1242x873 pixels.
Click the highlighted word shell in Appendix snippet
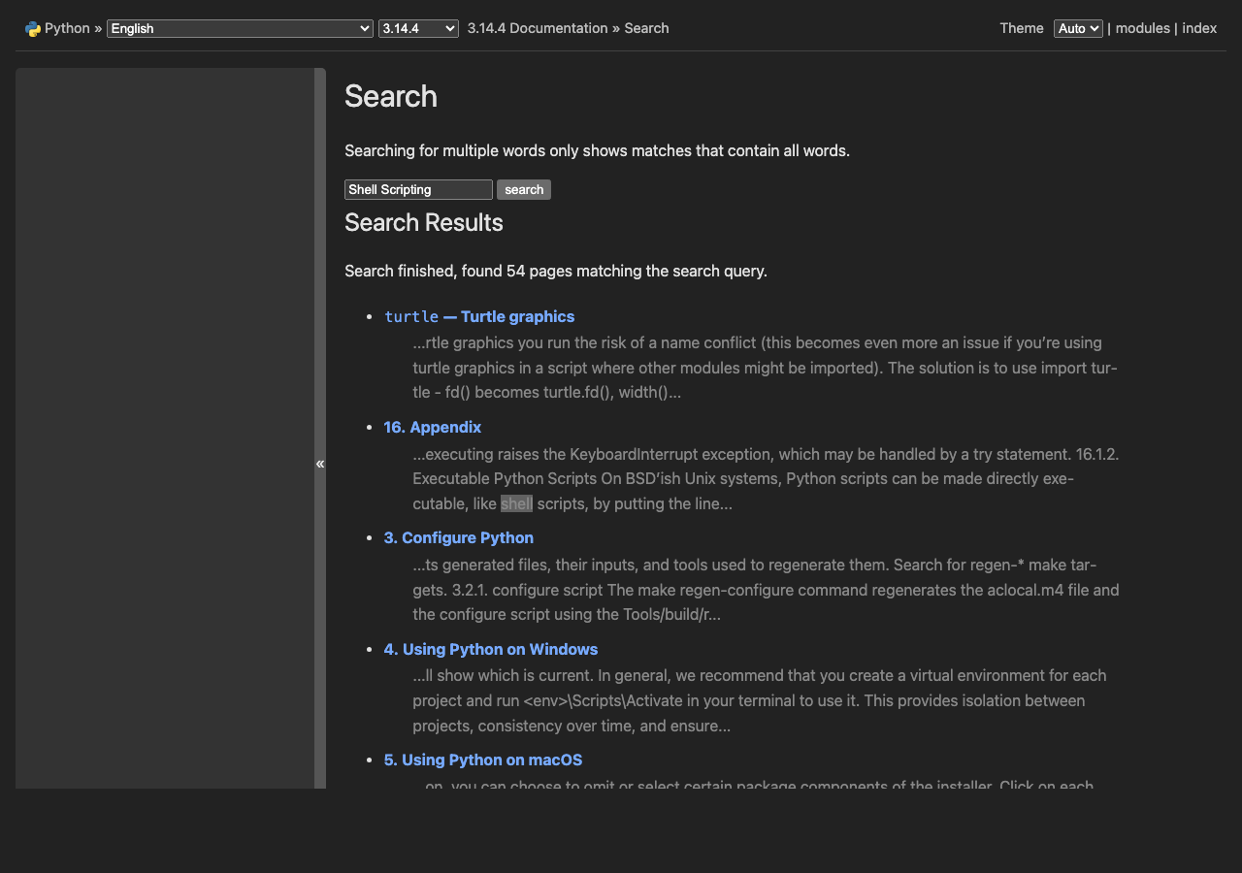point(516,503)
